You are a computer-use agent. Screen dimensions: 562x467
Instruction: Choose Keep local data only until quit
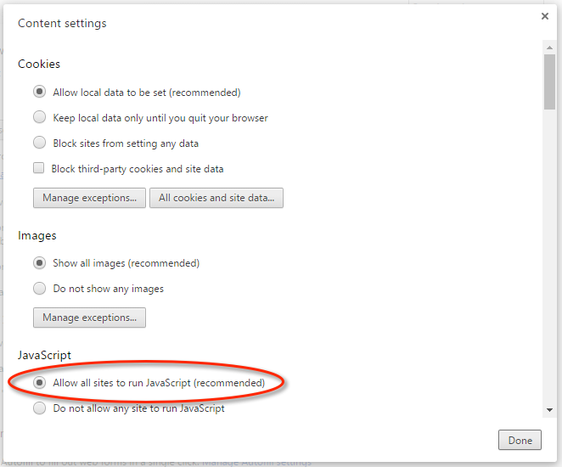40,118
